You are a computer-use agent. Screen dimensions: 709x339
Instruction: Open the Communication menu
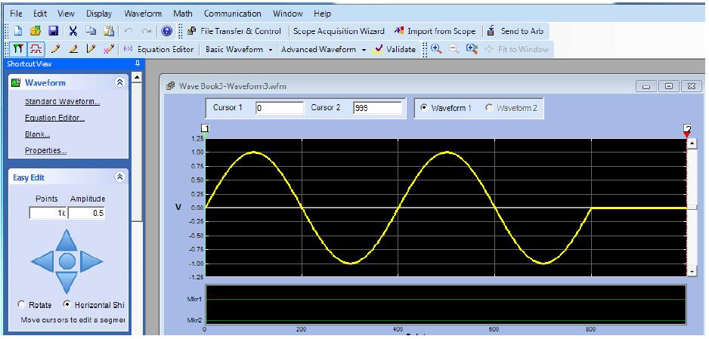pos(232,14)
